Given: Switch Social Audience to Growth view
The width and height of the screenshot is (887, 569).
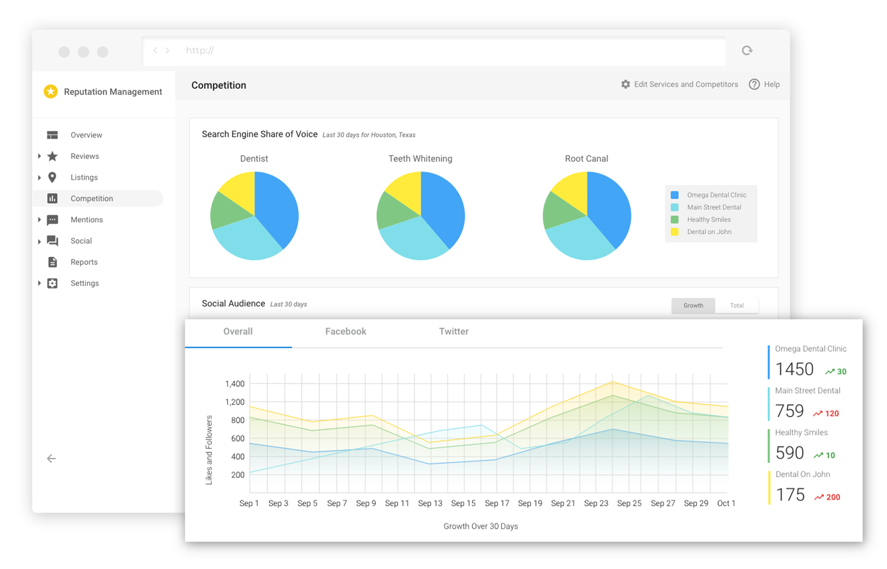Looking at the screenshot, I should click(693, 306).
